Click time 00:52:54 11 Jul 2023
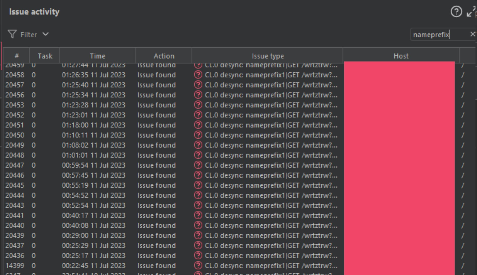 pos(94,205)
